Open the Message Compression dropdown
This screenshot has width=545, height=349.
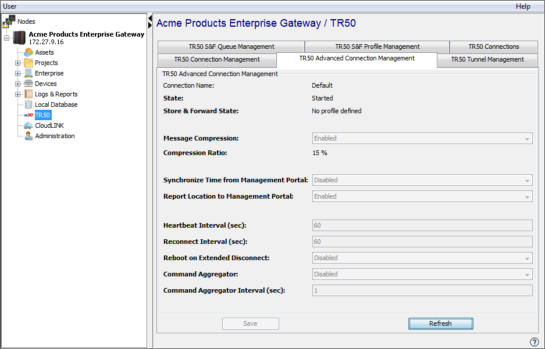tap(422, 138)
